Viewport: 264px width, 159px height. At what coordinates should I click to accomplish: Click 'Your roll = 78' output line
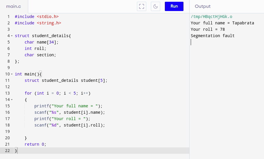(x=208, y=29)
